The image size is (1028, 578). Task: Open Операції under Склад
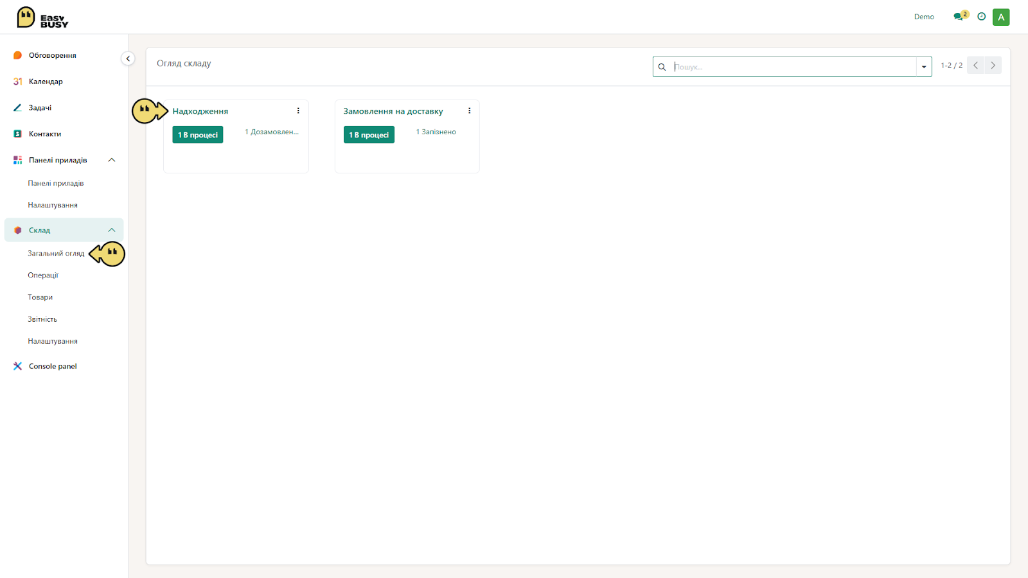(x=43, y=275)
